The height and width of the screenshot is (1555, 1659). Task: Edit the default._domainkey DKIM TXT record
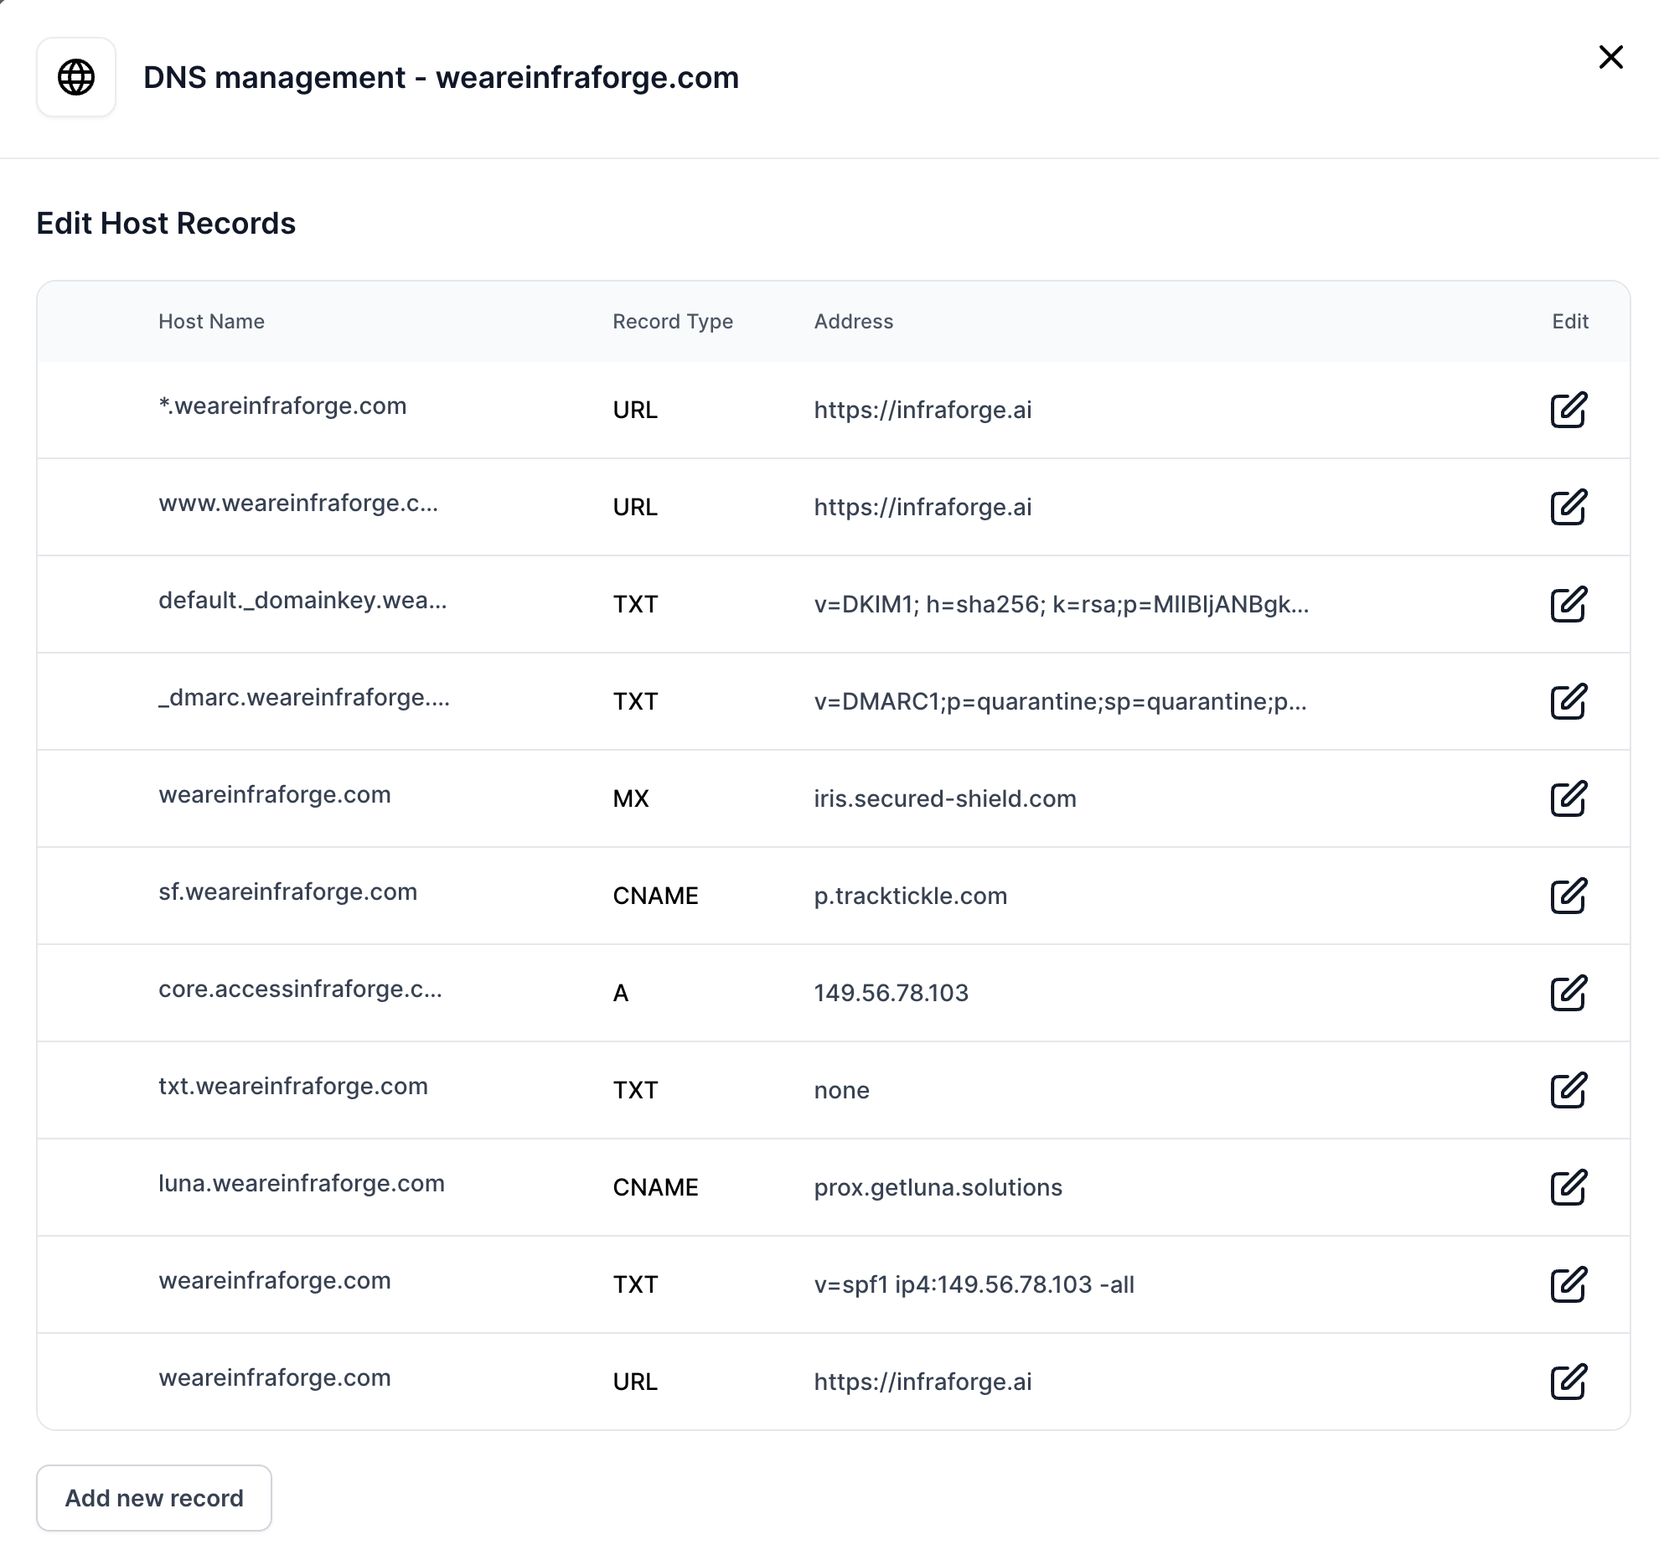pos(1569,604)
